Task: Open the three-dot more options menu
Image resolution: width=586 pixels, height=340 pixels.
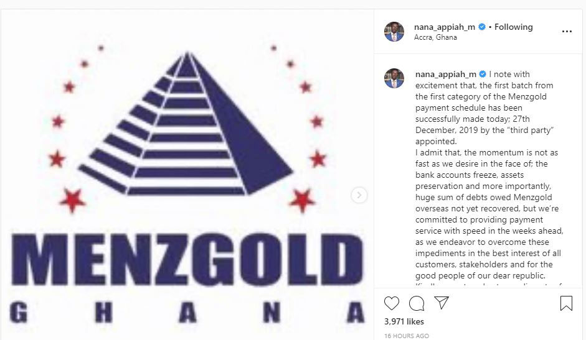Action: click(567, 31)
